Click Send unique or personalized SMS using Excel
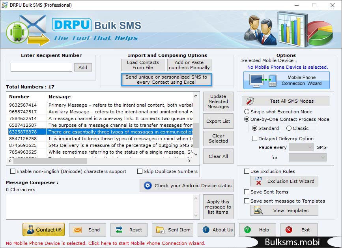The image size is (342, 248). [x=166, y=80]
